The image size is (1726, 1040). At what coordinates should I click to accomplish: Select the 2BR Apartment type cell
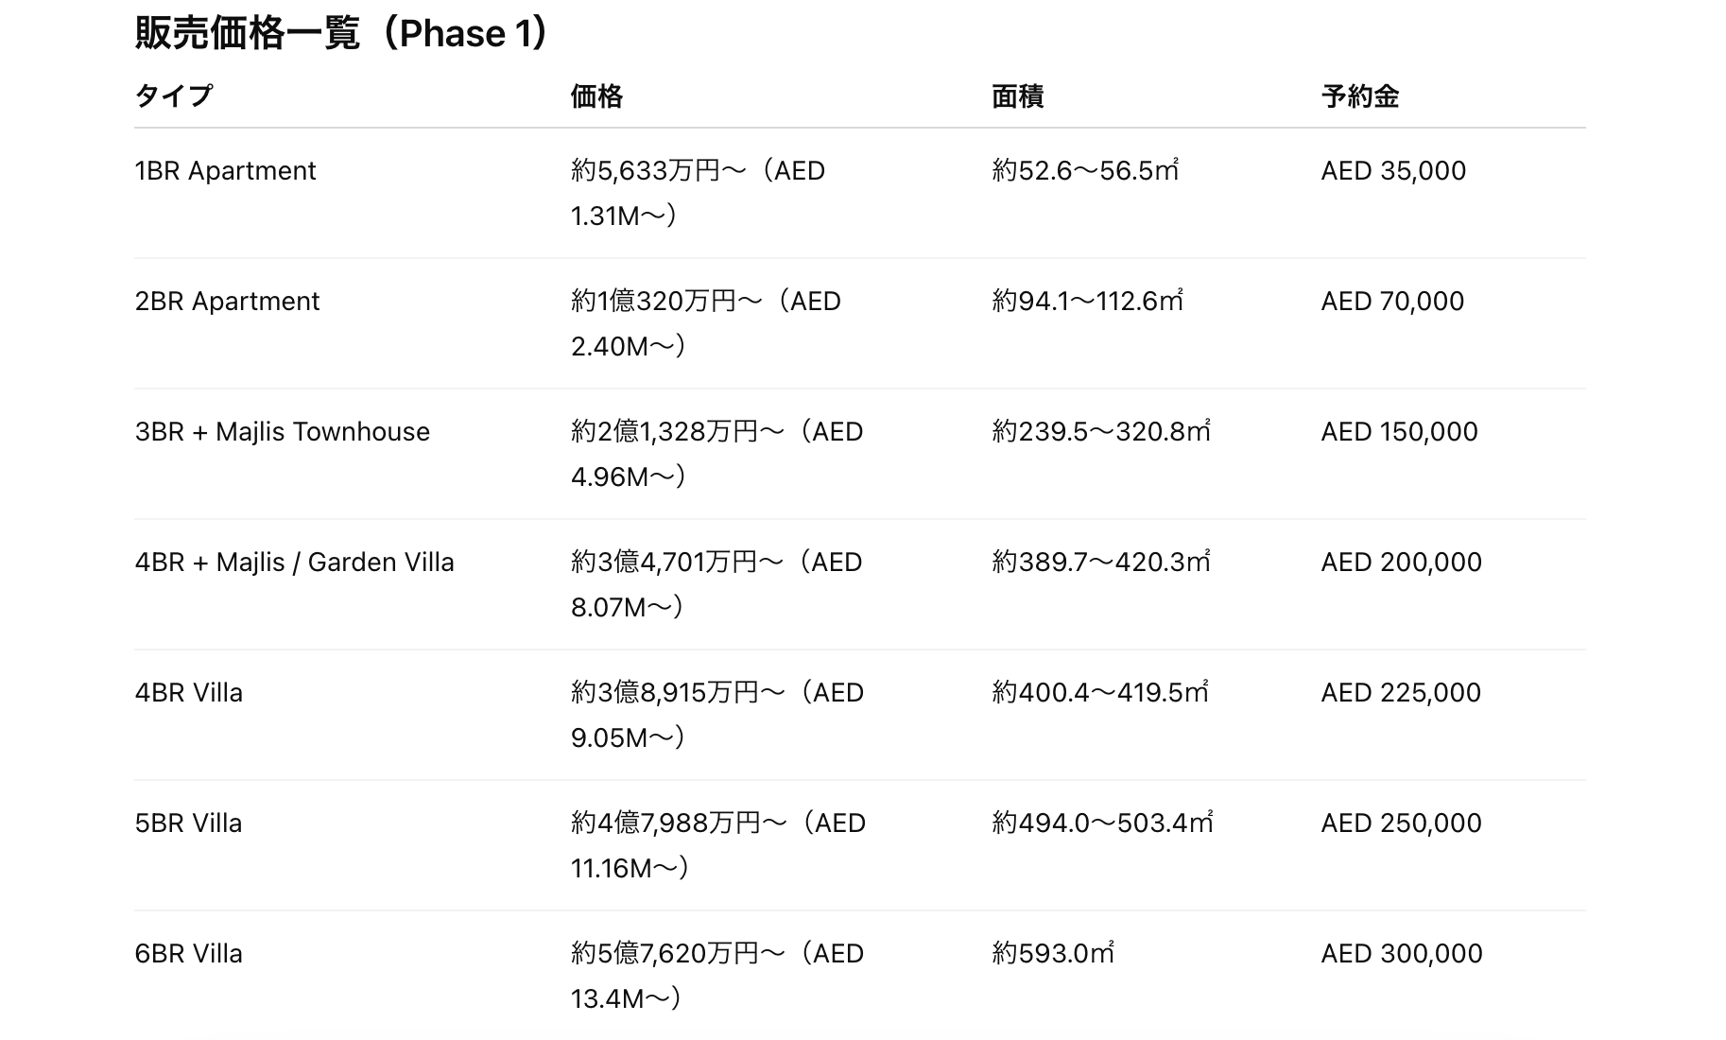coord(227,302)
